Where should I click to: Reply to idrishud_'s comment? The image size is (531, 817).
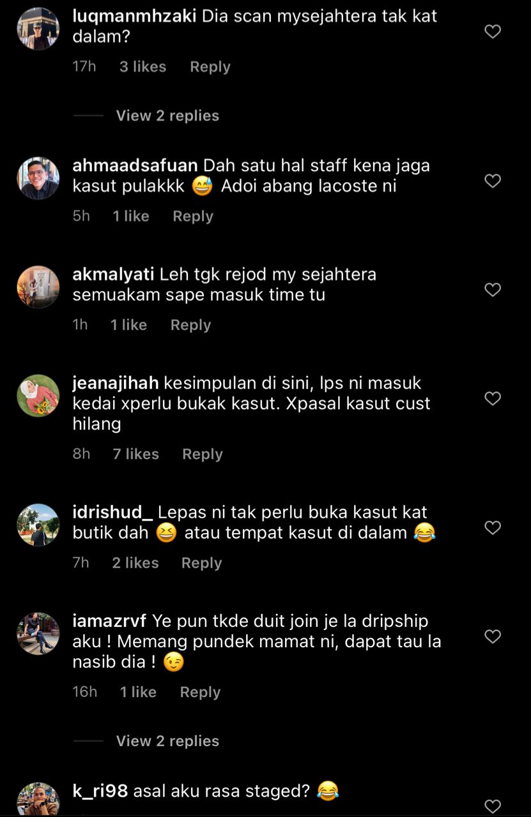[202, 563]
